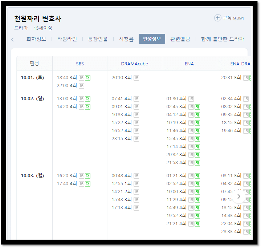Click the 편성 column header

pyautogui.click(x=34, y=64)
